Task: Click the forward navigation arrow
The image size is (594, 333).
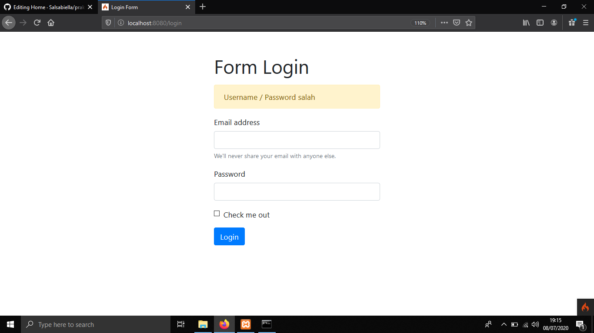Action: tap(23, 23)
